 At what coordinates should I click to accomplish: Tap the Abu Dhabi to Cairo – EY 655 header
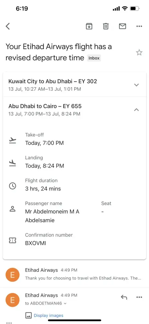click(45, 106)
